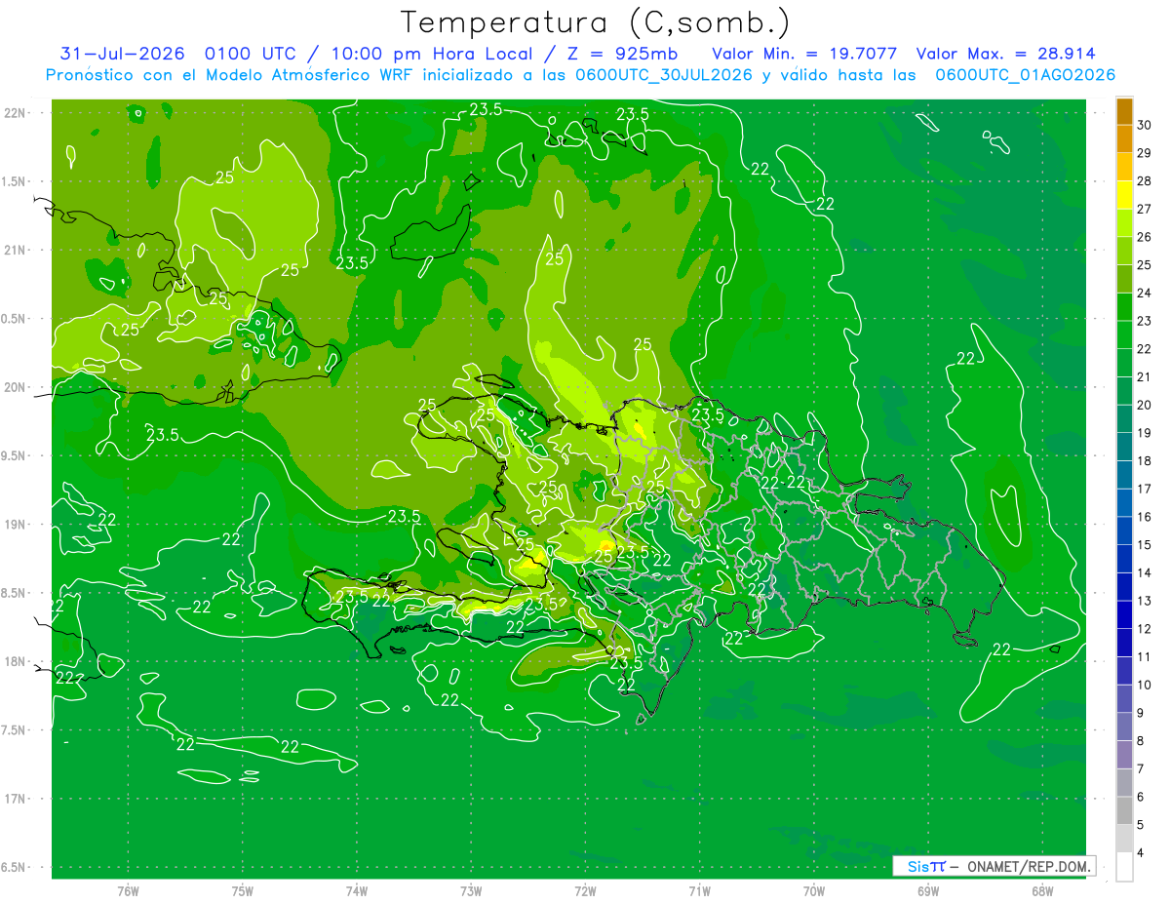Click the color scale label '27'

[x=1145, y=209]
